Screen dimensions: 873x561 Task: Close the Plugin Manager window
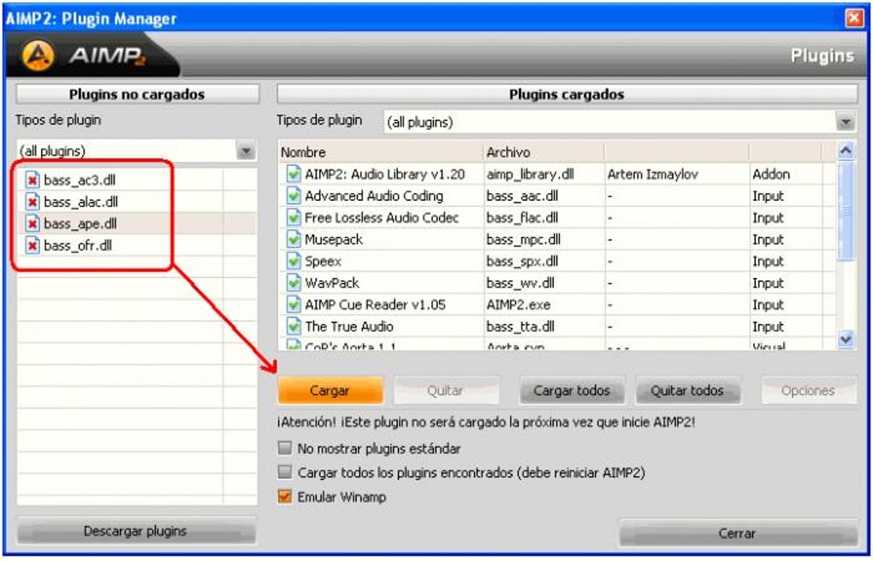click(x=854, y=18)
